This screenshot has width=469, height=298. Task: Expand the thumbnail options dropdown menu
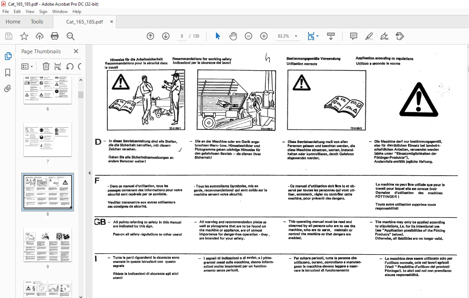(x=27, y=66)
